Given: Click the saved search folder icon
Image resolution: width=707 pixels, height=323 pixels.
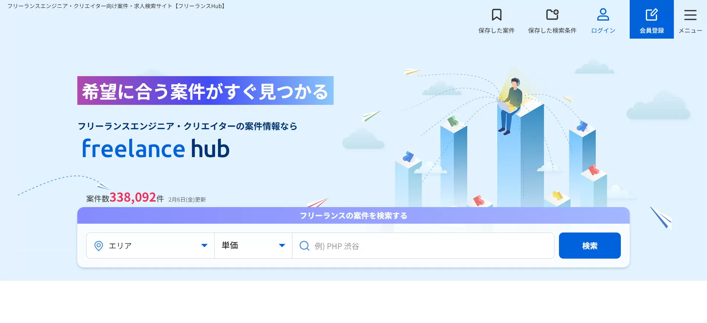Looking at the screenshot, I should coord(552,15).
